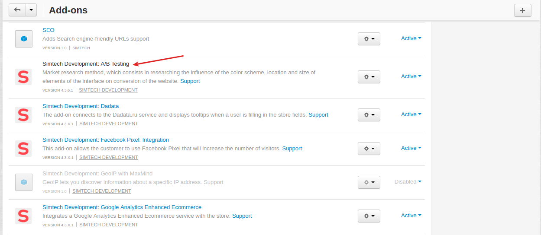Open gear menu for Dadata add-on
Screen dimensions: 541x235
click(x=369, y=114)
